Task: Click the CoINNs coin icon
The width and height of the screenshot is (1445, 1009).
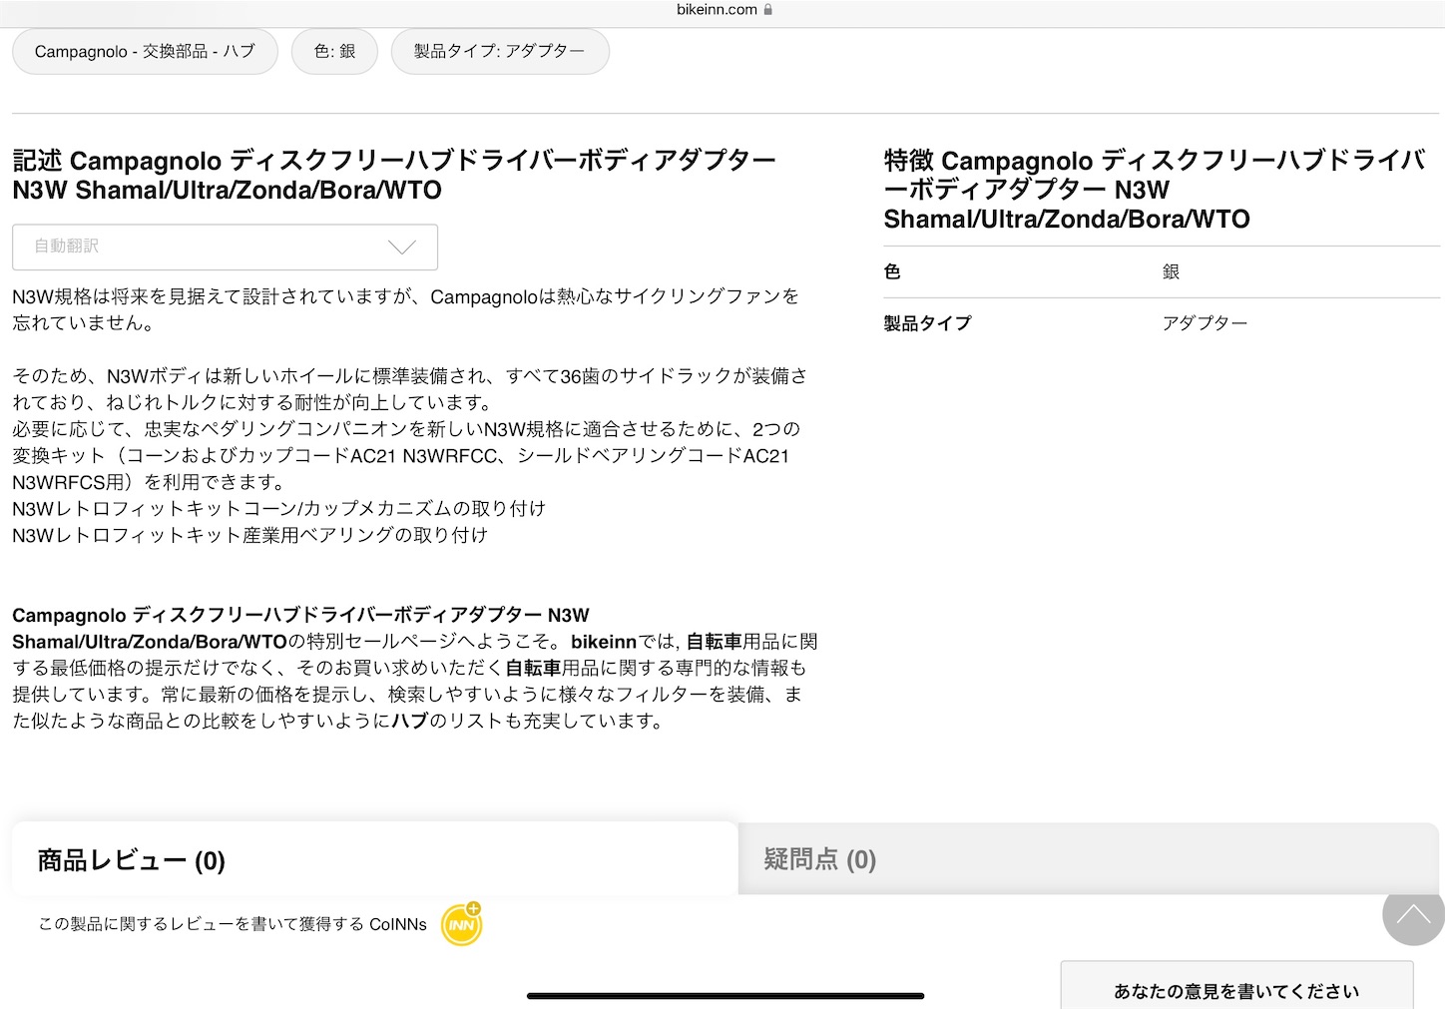Action: click(462, 924)
